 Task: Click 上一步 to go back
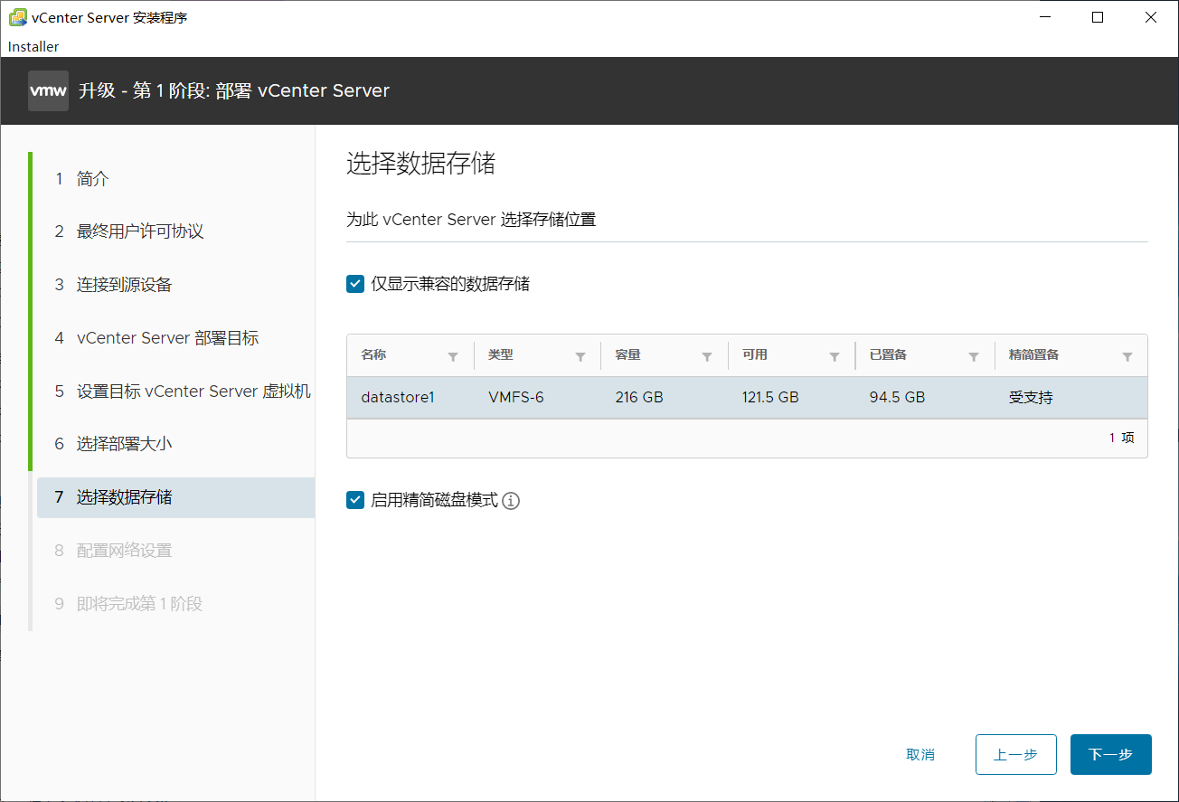(x=1015, y=754)
